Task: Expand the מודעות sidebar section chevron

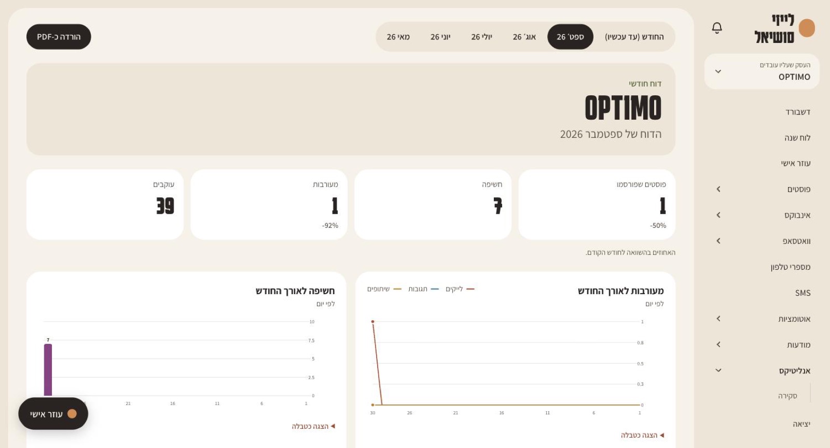Action: 718,344
